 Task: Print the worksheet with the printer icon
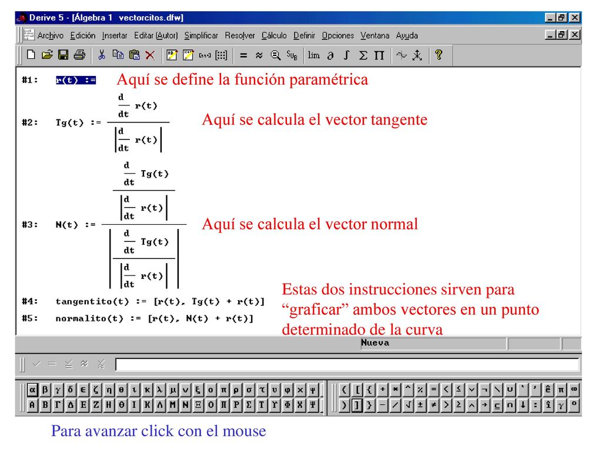[79, 55]
